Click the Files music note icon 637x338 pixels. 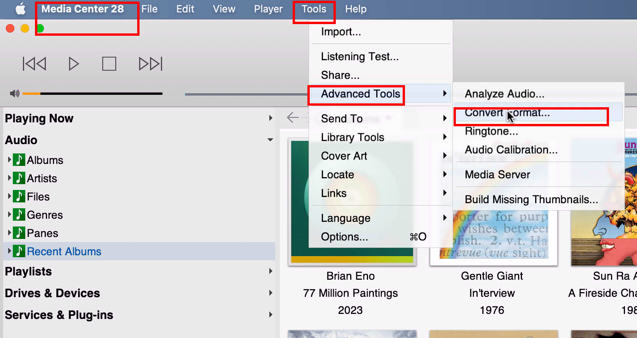click(x=19, y=196)
